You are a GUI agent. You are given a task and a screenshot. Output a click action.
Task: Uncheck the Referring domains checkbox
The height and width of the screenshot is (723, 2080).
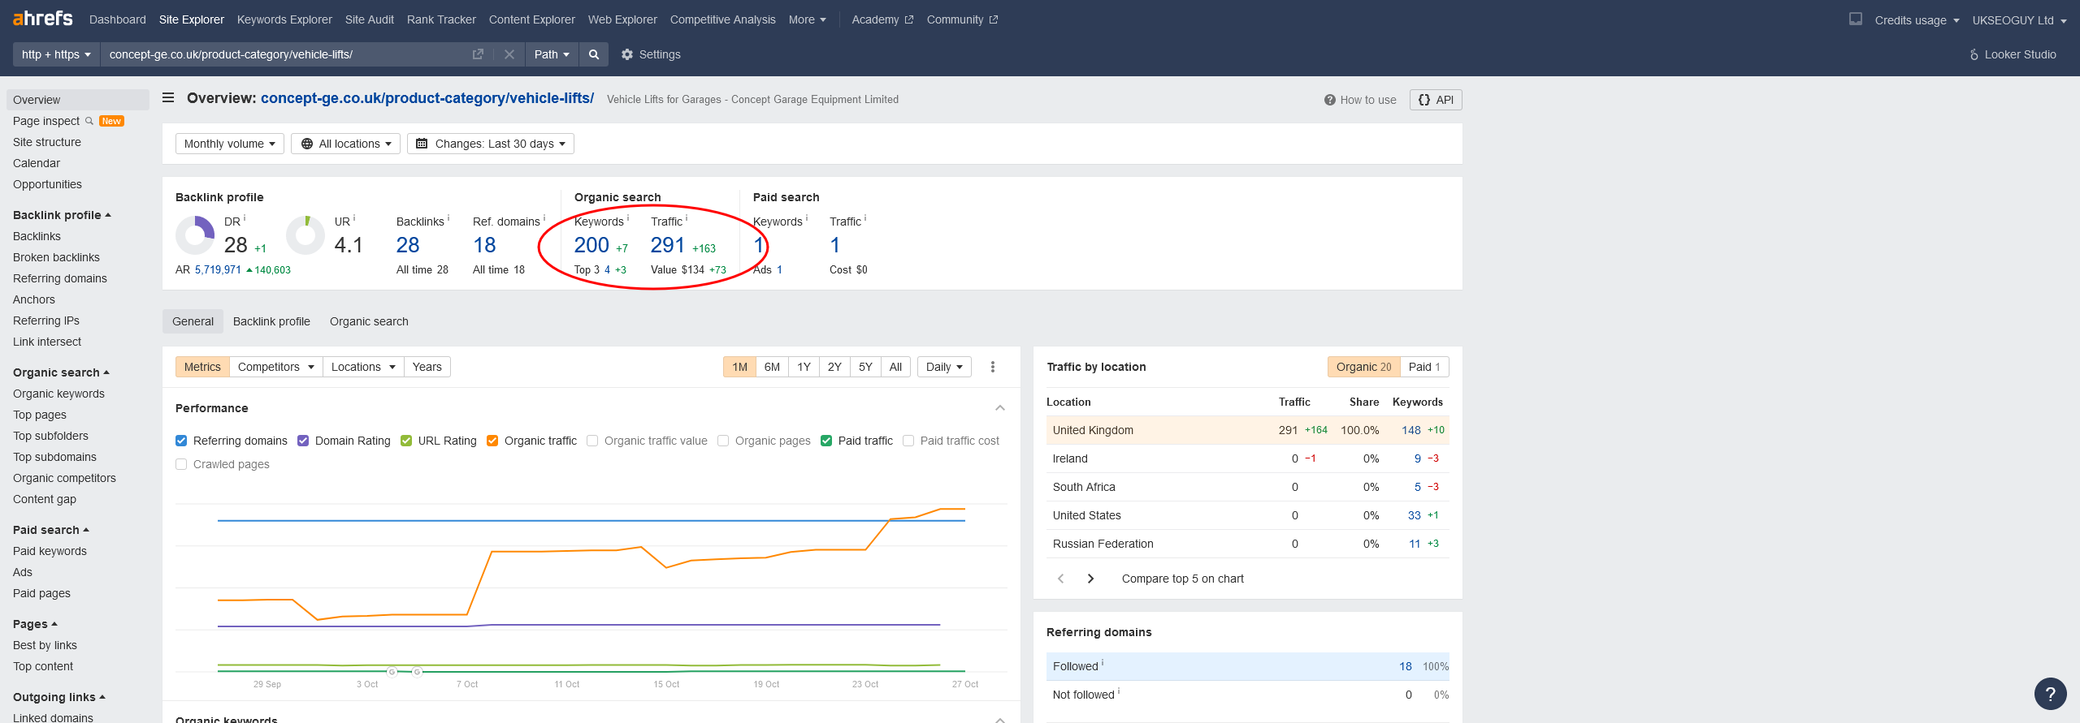181,441
